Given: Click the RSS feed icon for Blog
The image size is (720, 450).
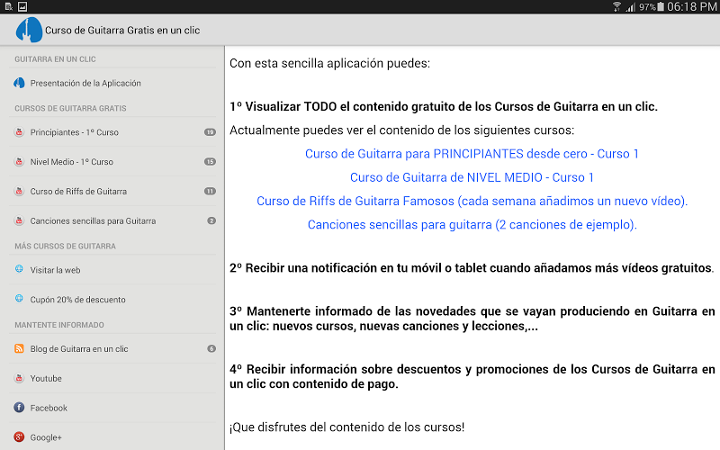Looking at the screenshot, I should (19, 348).
